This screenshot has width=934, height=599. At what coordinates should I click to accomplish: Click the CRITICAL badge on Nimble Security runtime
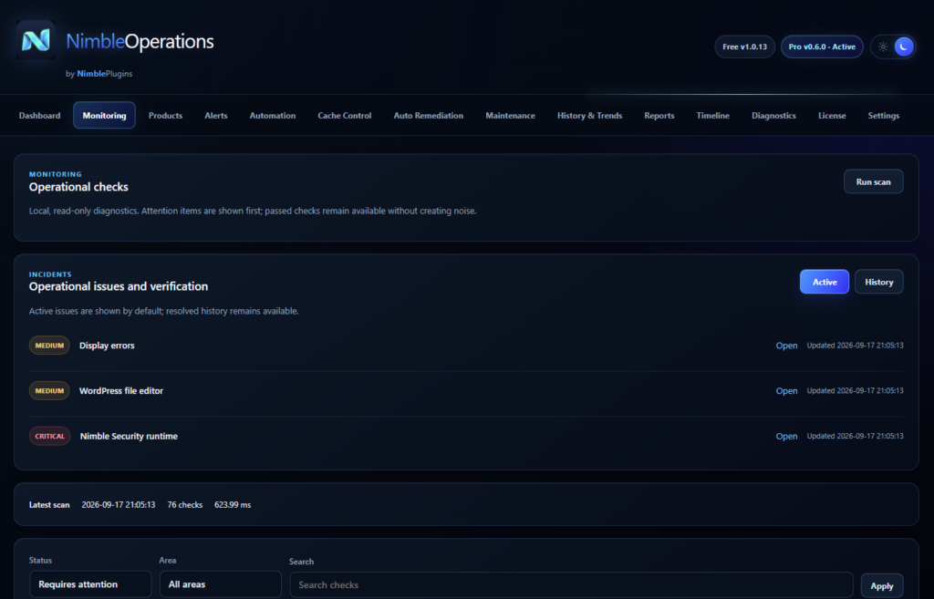50,436
